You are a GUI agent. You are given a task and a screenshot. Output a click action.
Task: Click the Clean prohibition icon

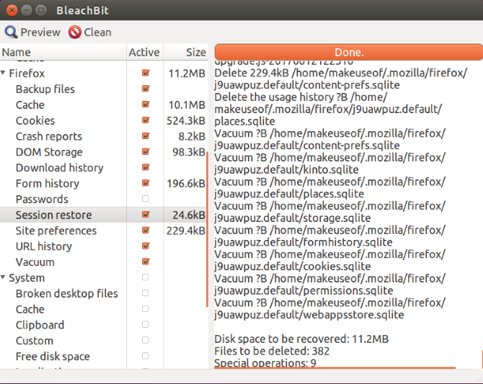(x=75, y=32)
